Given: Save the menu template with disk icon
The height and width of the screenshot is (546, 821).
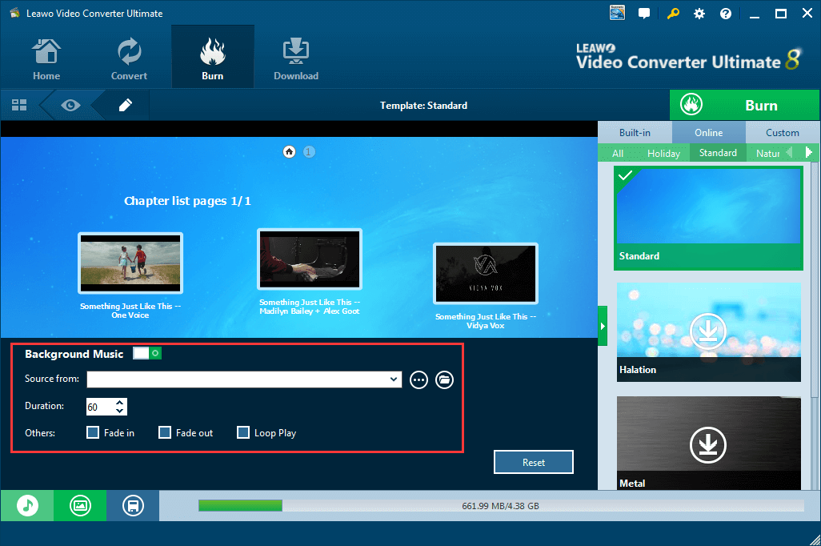Looking at the screenshot, I should [133, 506].
